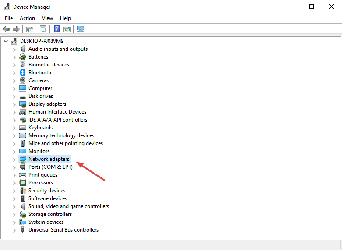
Task: Click the Universal Serial Bus controllers icon
Action: point(22,230)
